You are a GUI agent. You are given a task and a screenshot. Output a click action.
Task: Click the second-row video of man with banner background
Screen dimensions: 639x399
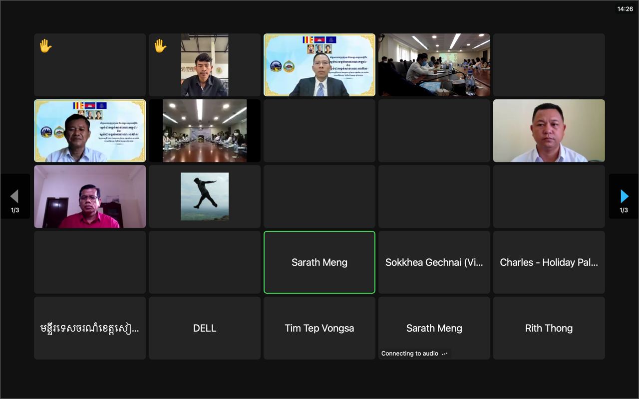[90, 131]
